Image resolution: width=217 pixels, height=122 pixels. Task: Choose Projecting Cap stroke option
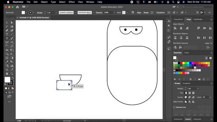[x=193, y=93]
